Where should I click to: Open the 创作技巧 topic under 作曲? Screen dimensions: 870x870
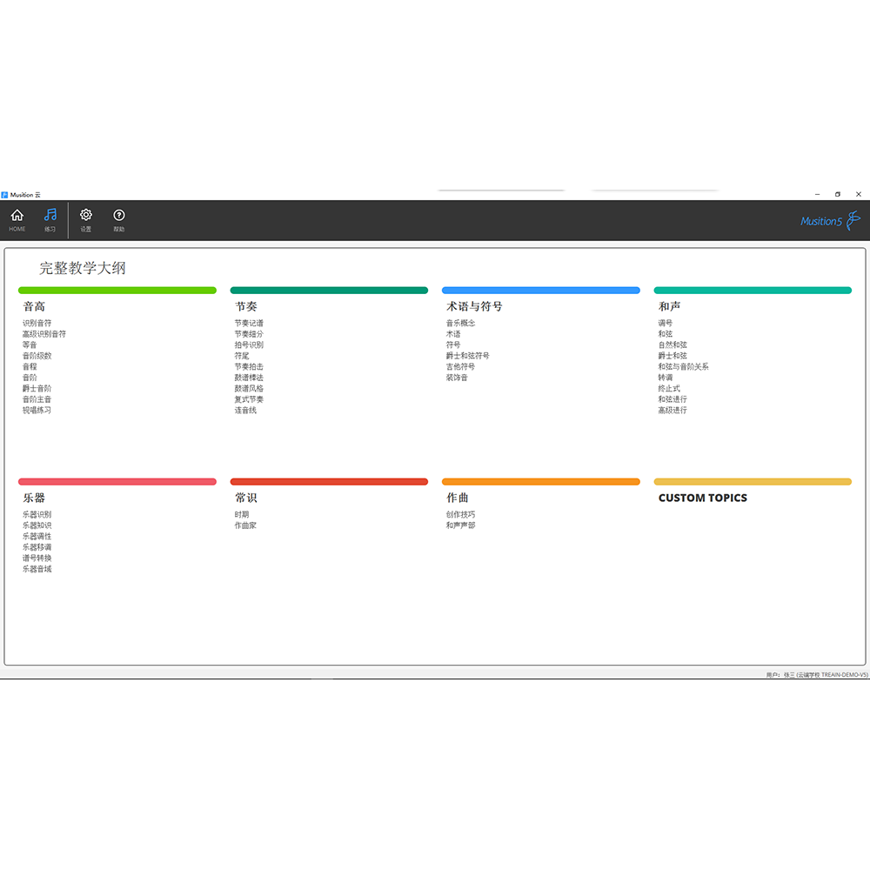[x=461, y=515]
